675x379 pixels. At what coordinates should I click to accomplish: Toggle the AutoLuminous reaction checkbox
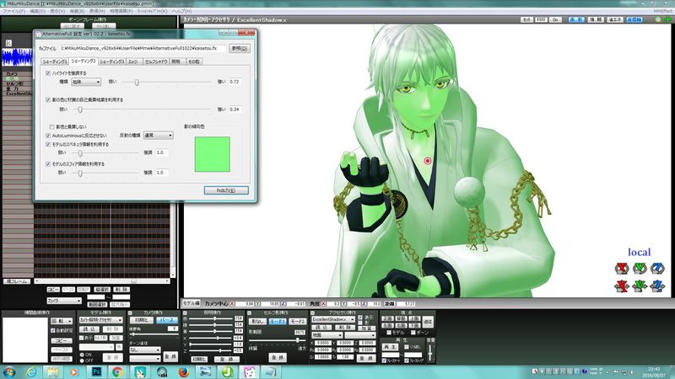[48, 136]
